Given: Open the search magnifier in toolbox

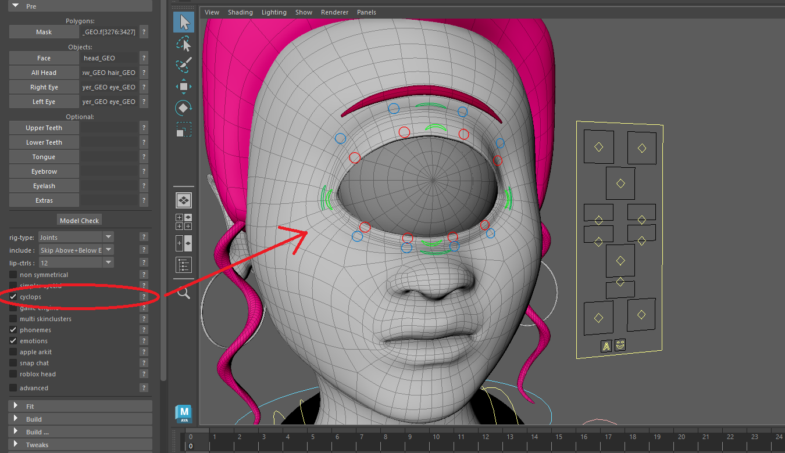Looking at the screenshot, I should tap(184, 293).
